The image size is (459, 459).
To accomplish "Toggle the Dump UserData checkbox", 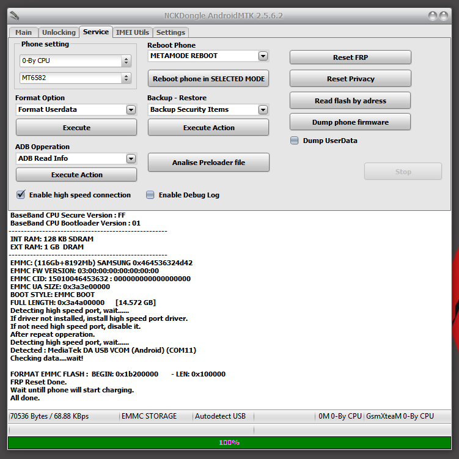I will pos(294,141).
